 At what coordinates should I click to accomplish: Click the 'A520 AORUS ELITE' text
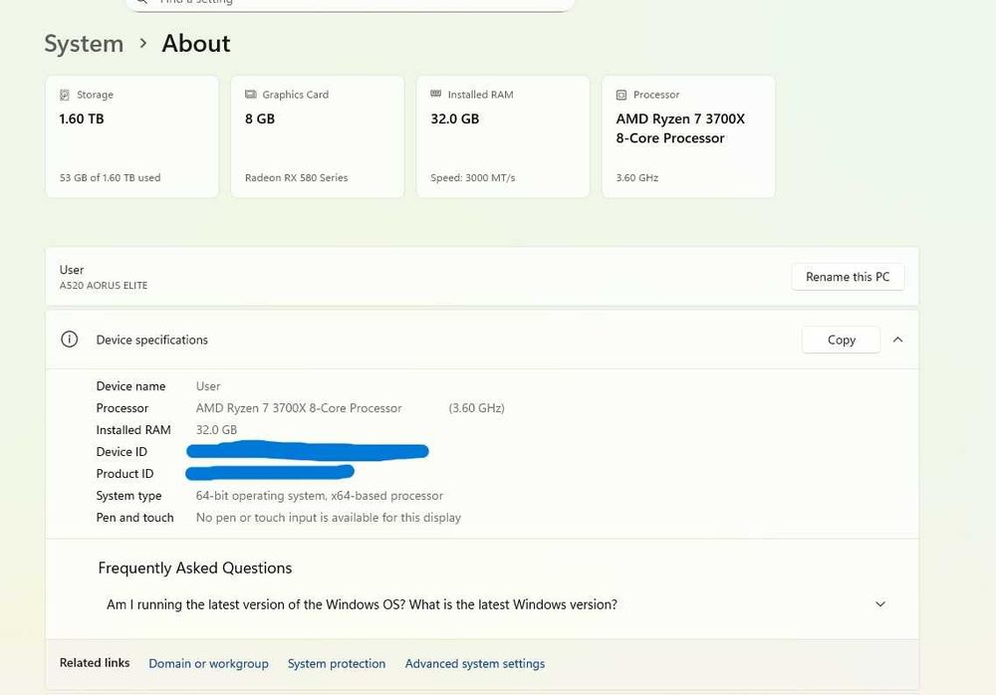(x=104, y=285)
